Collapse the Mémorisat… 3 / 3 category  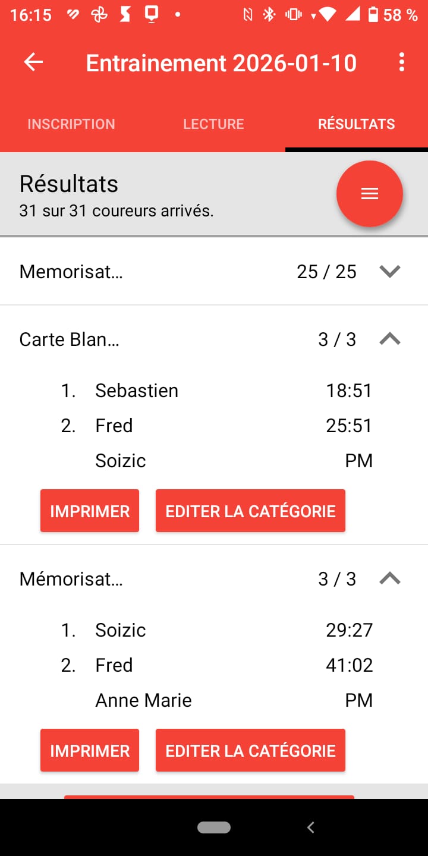tap(389, 579)
